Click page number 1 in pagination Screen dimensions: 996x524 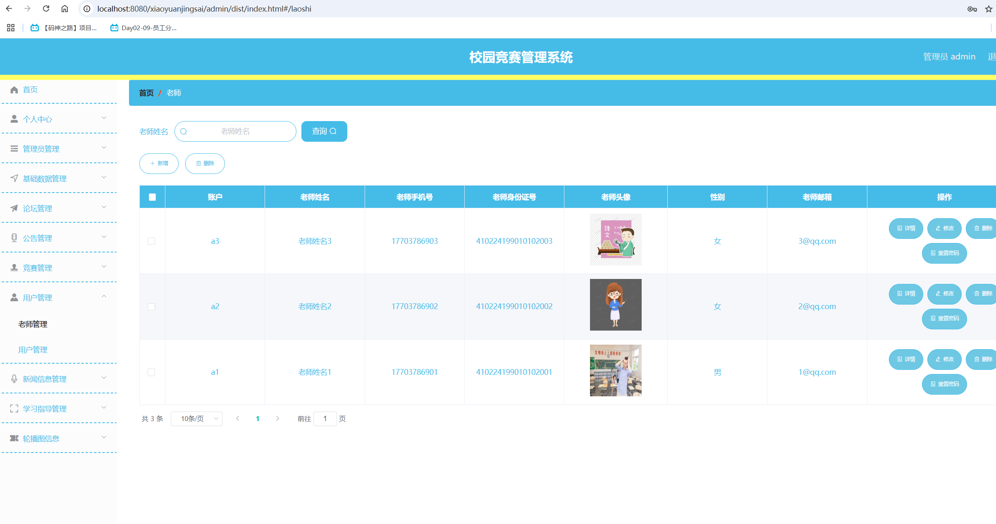click(x=258, y=419)
